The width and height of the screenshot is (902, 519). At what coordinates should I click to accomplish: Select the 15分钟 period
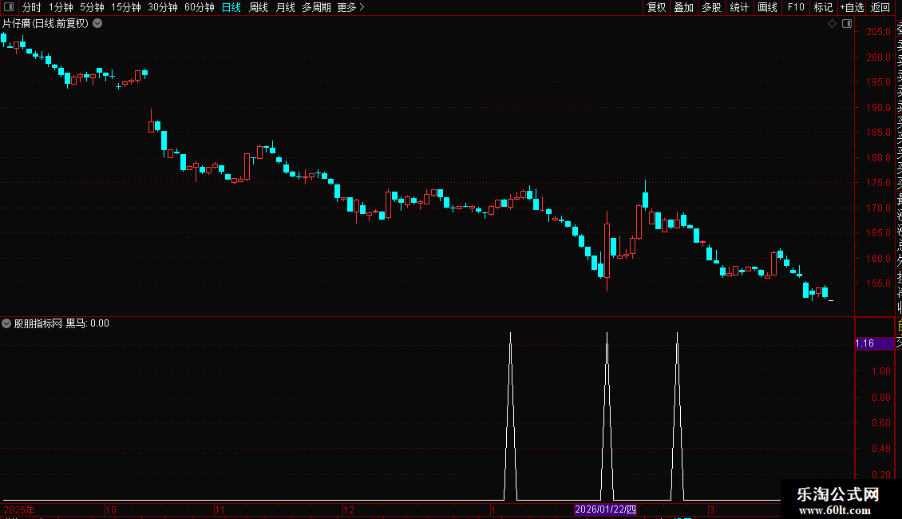point(126,7)
